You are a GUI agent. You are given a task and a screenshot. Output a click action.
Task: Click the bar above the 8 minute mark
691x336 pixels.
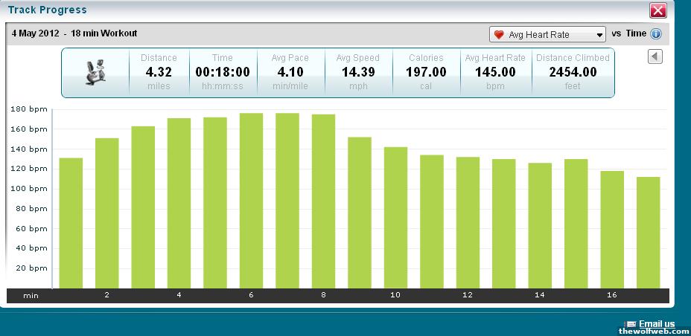pos(323,201)
